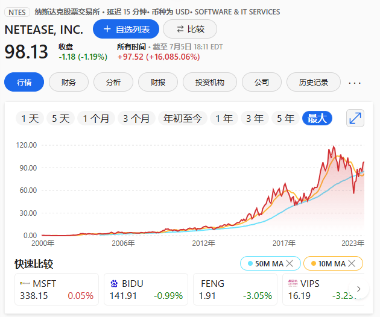Open the MSFT comparison card
380x317 pixels.
(57, 289)
